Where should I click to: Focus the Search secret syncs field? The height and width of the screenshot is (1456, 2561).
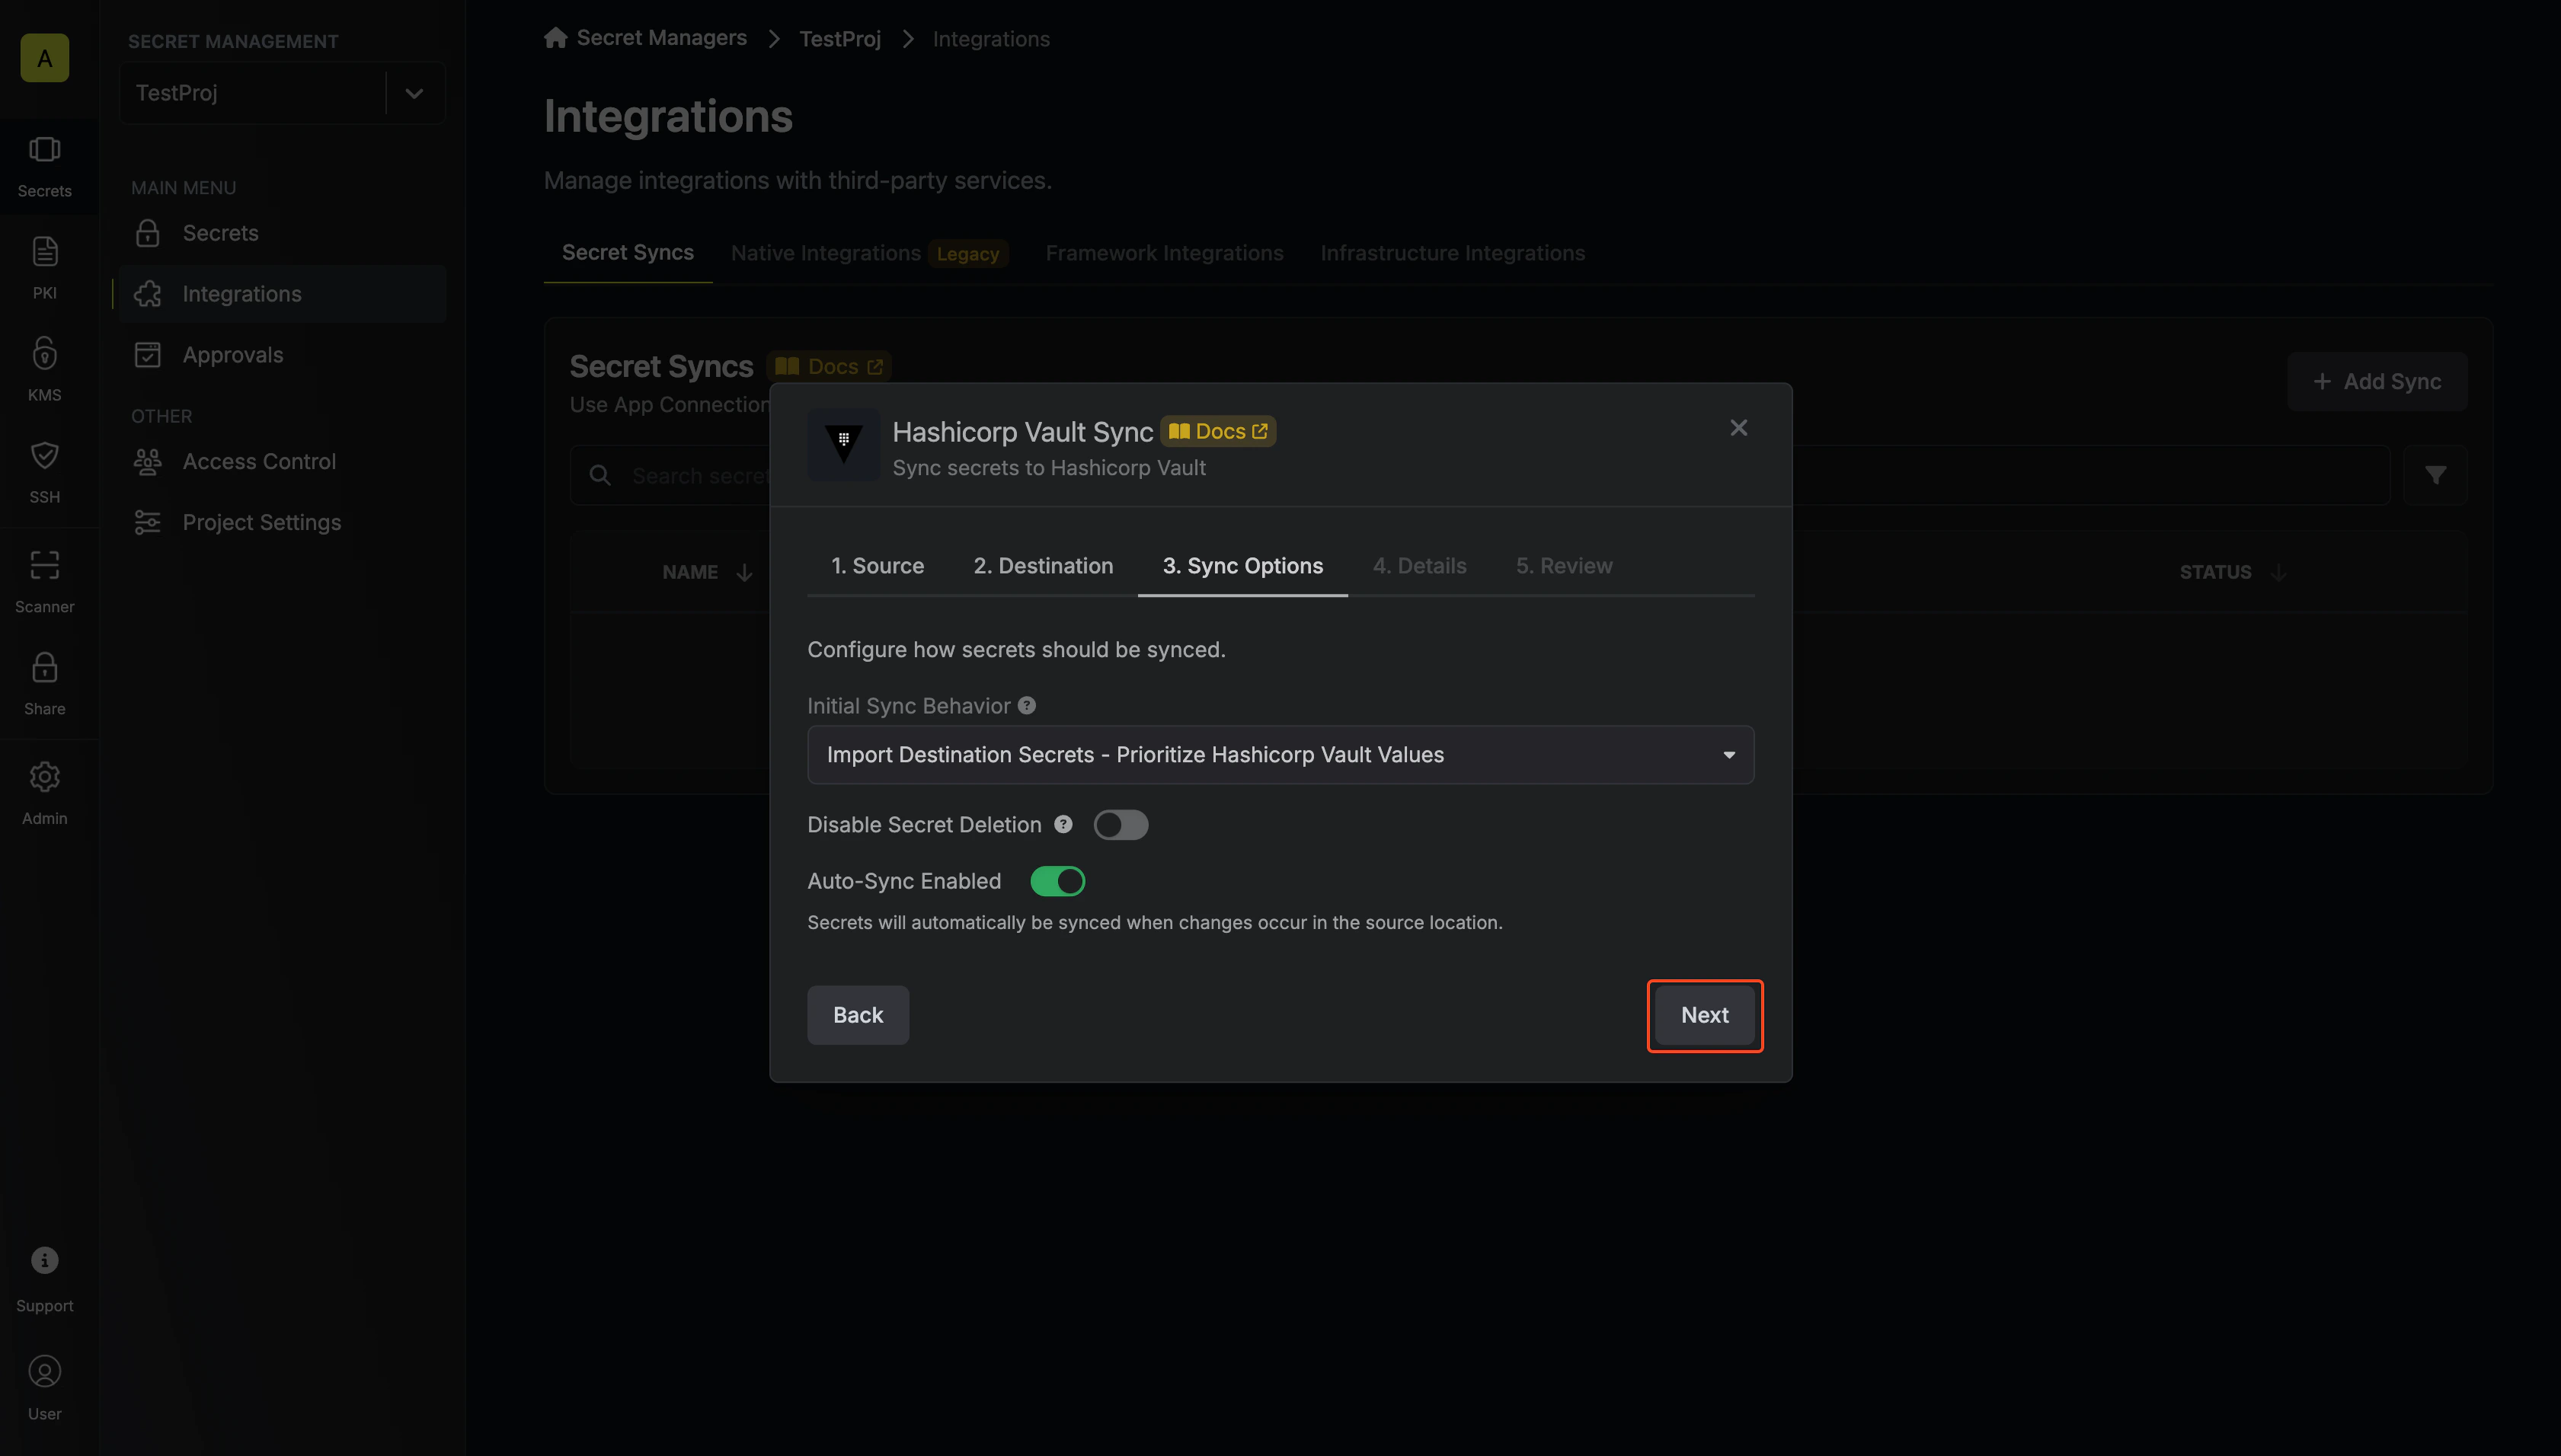[1480, 475]
